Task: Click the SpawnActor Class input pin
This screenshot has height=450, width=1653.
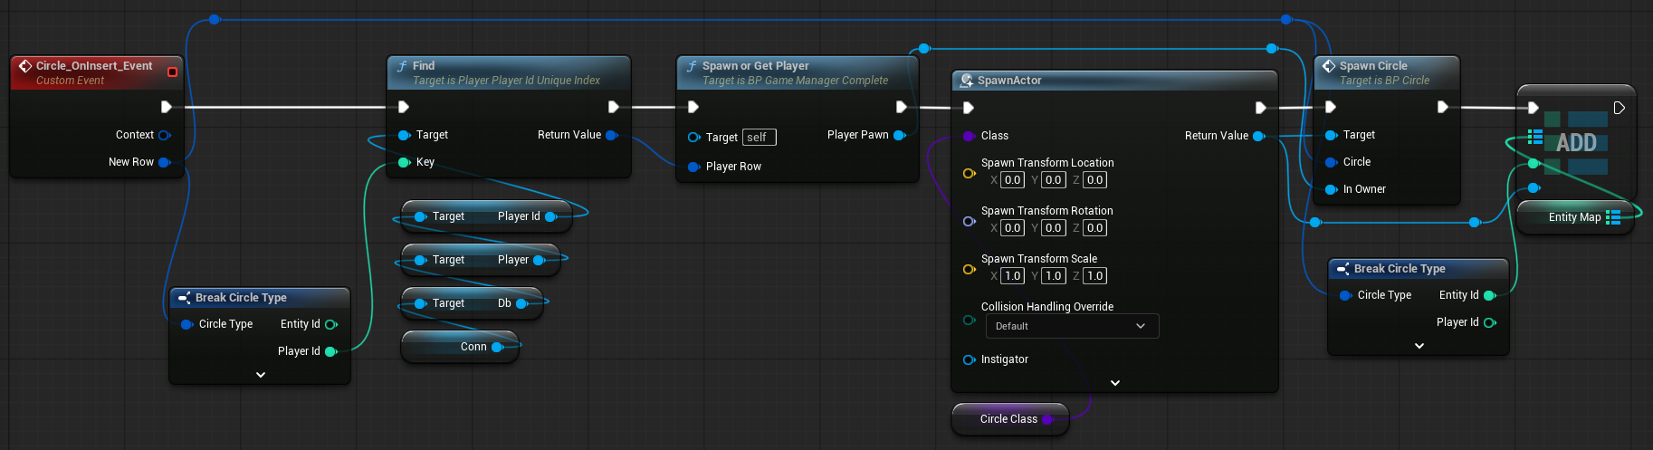Action: pyautogui.click(x=969, y=136)
